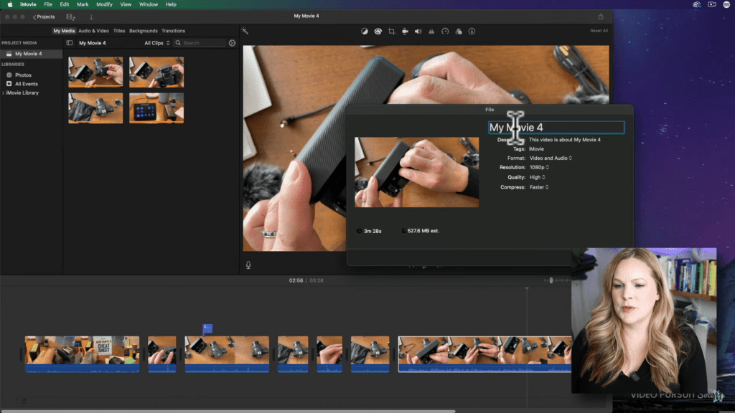Click the media Search field
The width and height of the screenshot is (735, 413).
[x=200, y=43]
